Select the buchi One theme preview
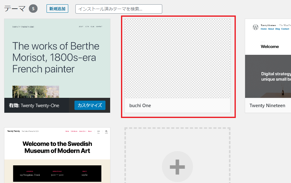 click(x=177, y=58)
